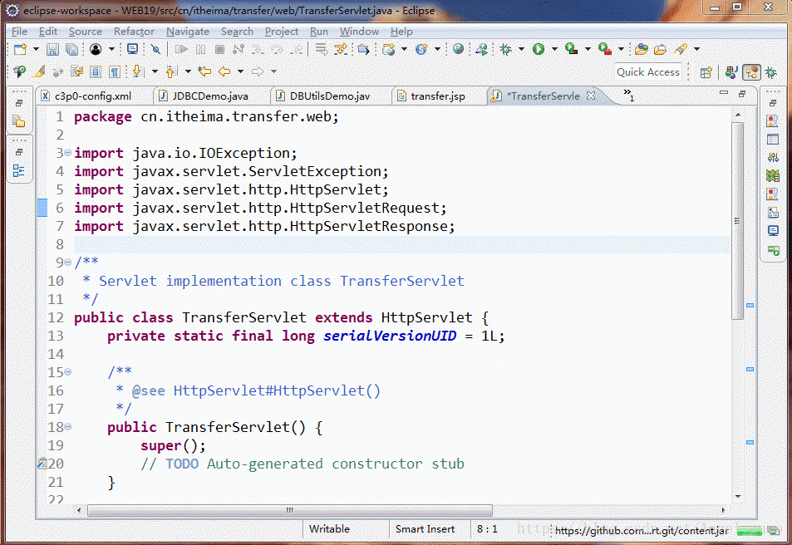
Task: Close the *TransferServle editor tab
Action: coord(590,96)
